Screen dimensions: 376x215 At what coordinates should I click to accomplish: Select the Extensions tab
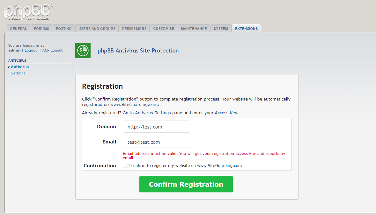click(x=246, y=28)
